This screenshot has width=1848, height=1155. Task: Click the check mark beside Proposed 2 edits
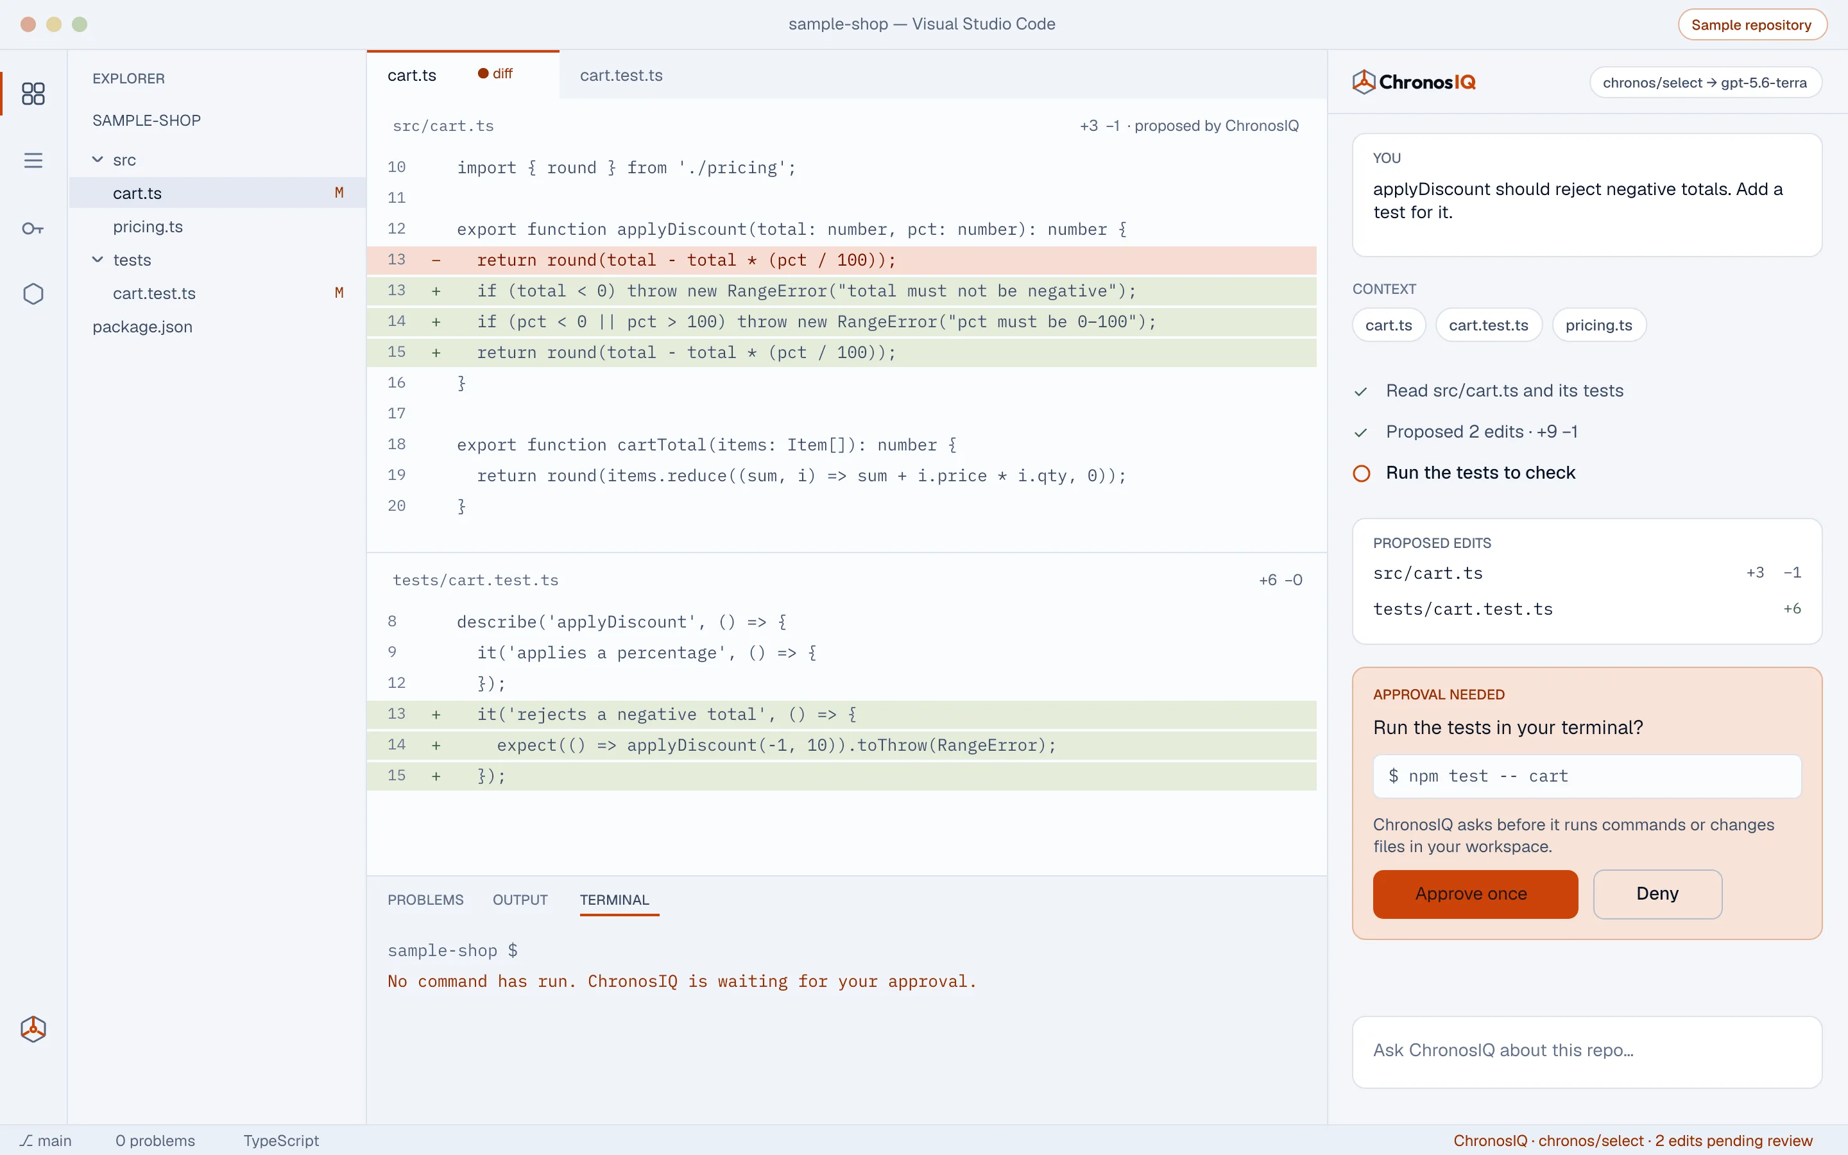click(1361, 433)
